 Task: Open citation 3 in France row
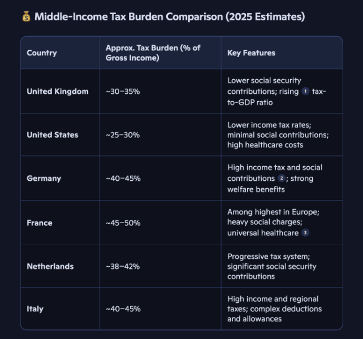(305, 233)
